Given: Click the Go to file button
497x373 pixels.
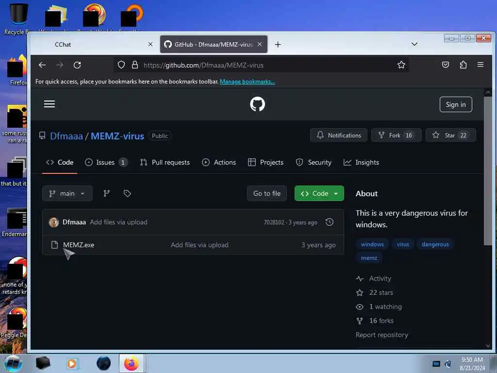Looking at the screenshot, I should 267,193.
